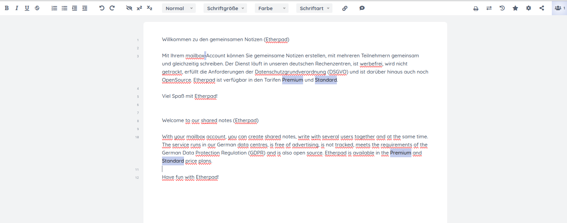This screenshot has height=223, width=567.
Task: Click the word 'OpenSource' in the German text
Action: [x=177, y=80]
